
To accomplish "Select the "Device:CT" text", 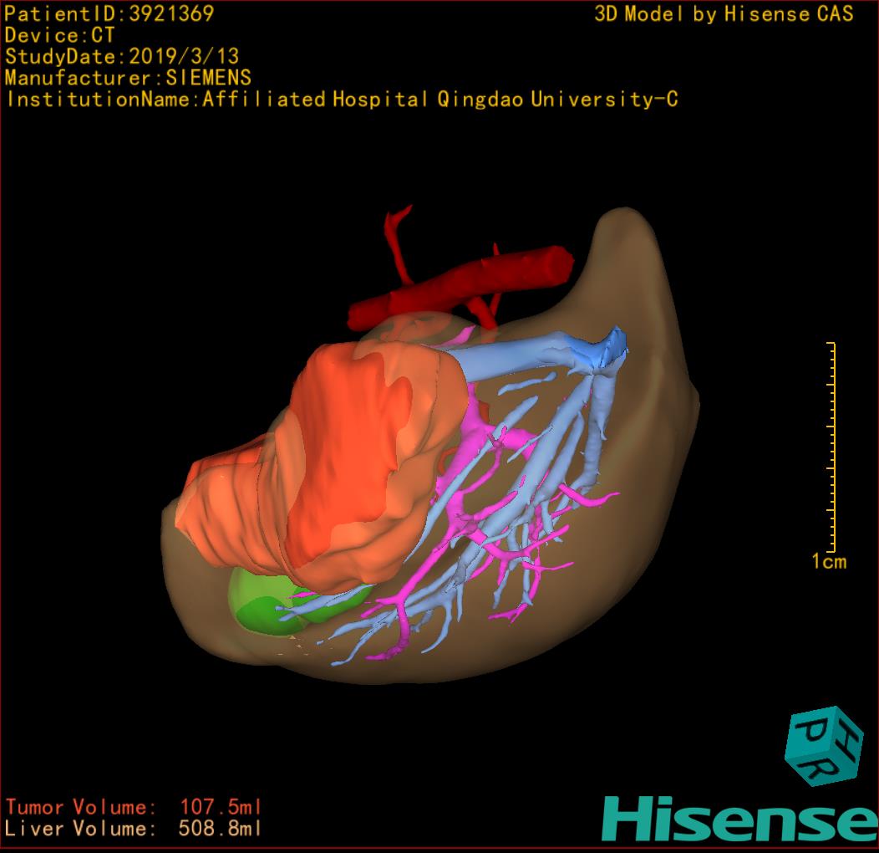I will [x=59, y=35].
